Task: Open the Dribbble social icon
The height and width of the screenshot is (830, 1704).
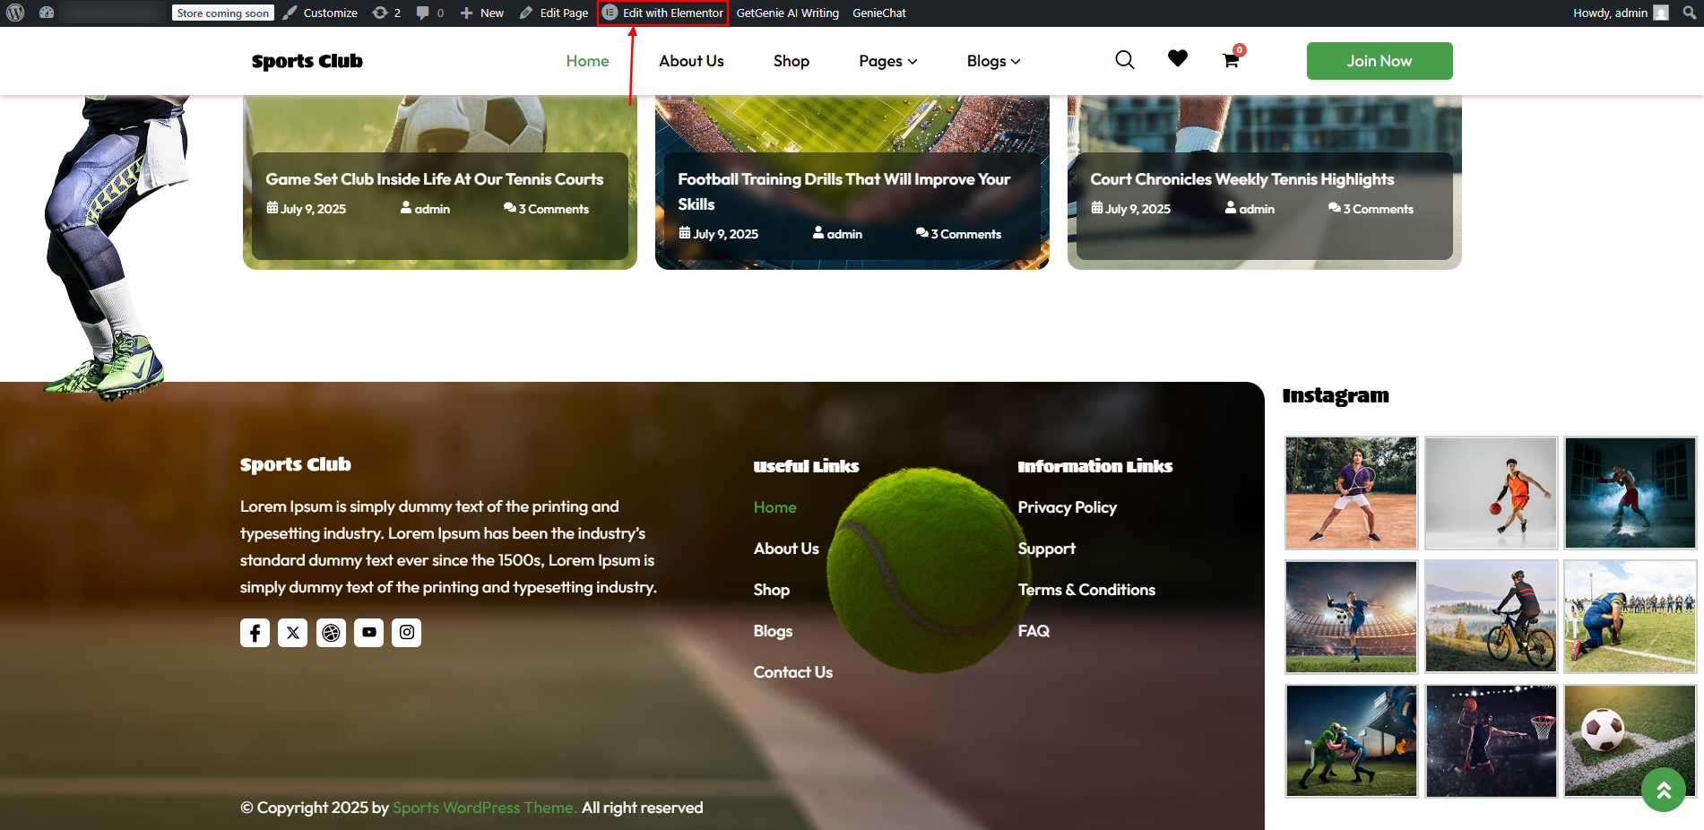Action: pos(331,633)
